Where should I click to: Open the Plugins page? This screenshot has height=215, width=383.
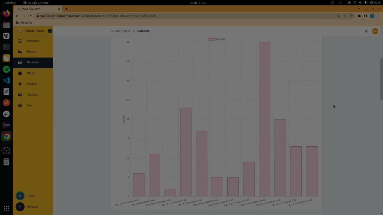coord(33,84)
